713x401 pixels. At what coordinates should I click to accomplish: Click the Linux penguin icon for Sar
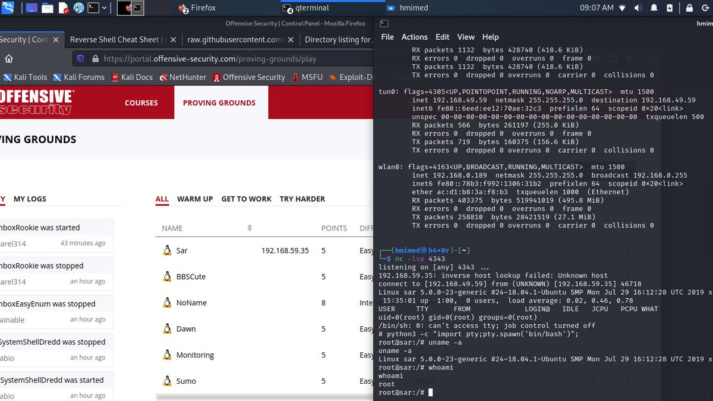pyautogui.click(x=167, y=250)
